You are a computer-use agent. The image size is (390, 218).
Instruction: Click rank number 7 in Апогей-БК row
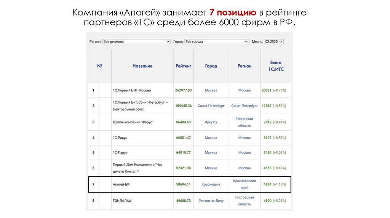click(93, 184)
